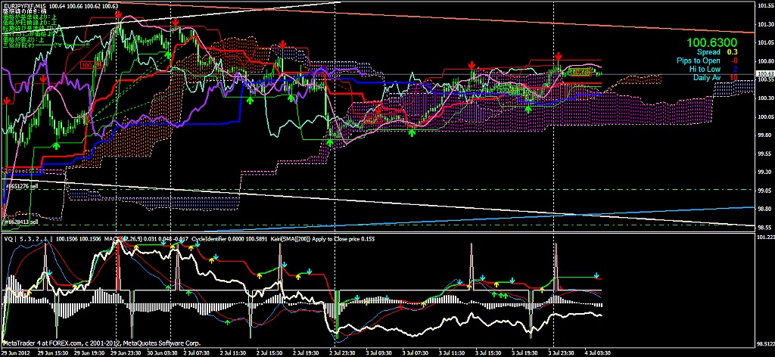Click the Pips to Open label
The image size is (775, 357).
point(698,61)
